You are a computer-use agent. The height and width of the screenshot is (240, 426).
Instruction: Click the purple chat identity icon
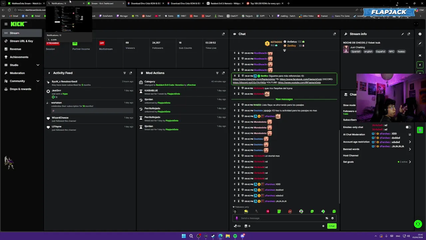[x=237, y=218]
